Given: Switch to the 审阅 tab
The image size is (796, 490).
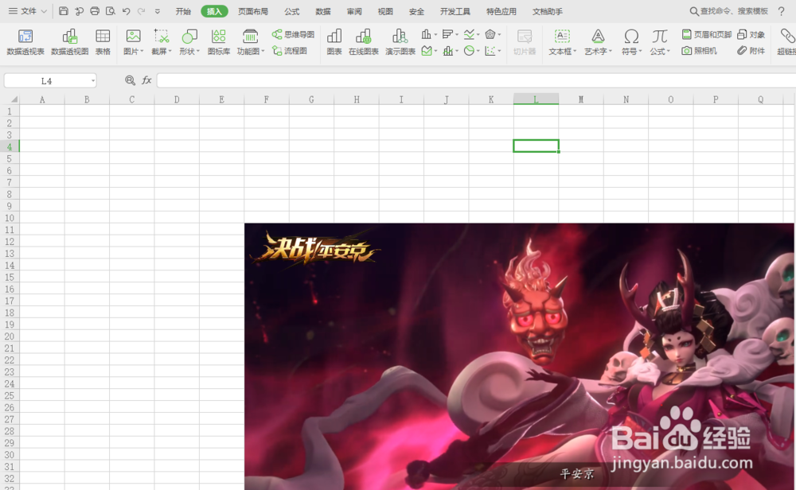Looking at the screenshot, I should point(354,11).
